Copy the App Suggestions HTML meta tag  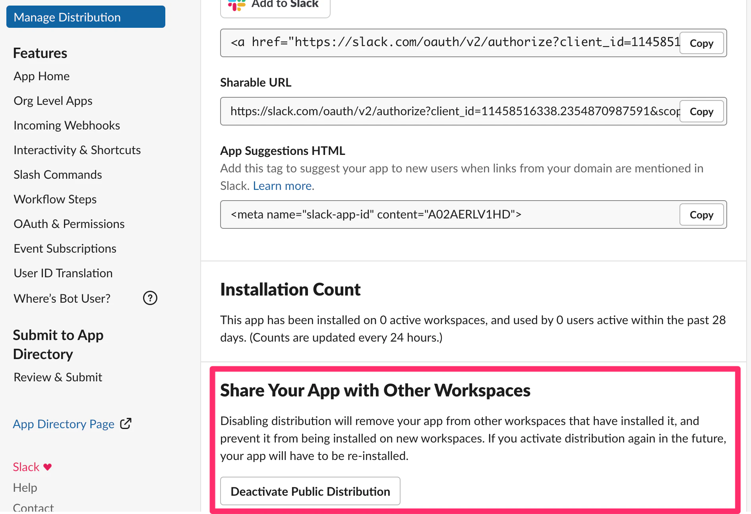click(x=701, y=214)
